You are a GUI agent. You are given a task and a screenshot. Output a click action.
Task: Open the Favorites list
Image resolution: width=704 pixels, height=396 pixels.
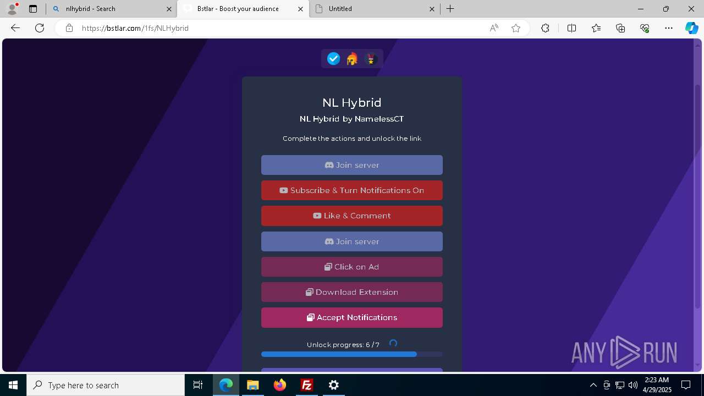pyautogui.click(x=596, y=28)
